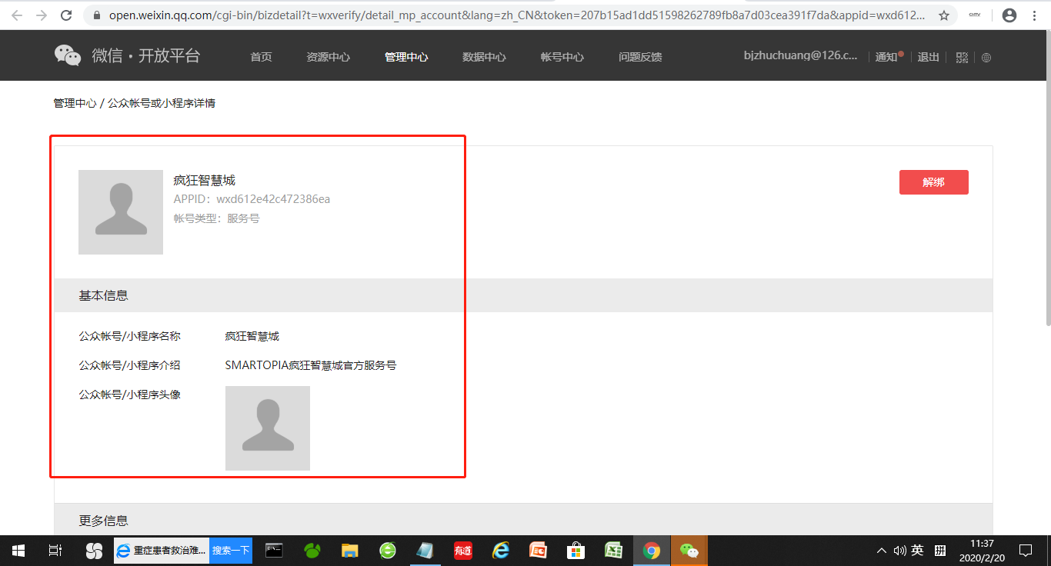Screen dimensions: 1051x566
Task: Switch to Chrome on taskbar
Action: click(x=652, y=551)
